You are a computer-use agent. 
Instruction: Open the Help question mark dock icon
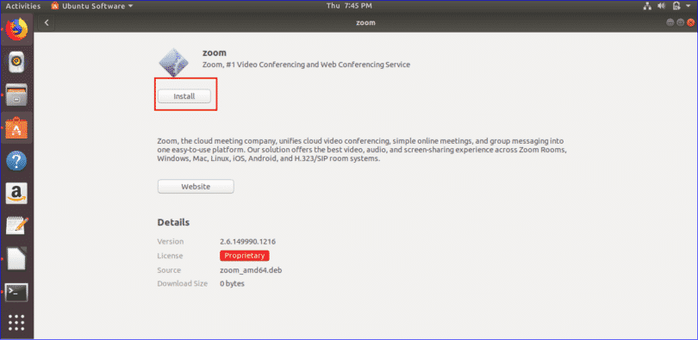(17, 161)
